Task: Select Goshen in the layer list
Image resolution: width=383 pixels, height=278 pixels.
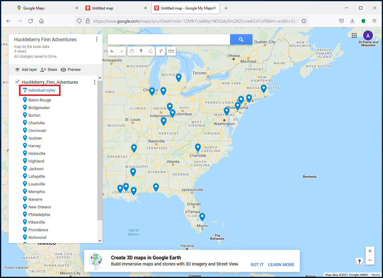Action: tap(35, 138)
